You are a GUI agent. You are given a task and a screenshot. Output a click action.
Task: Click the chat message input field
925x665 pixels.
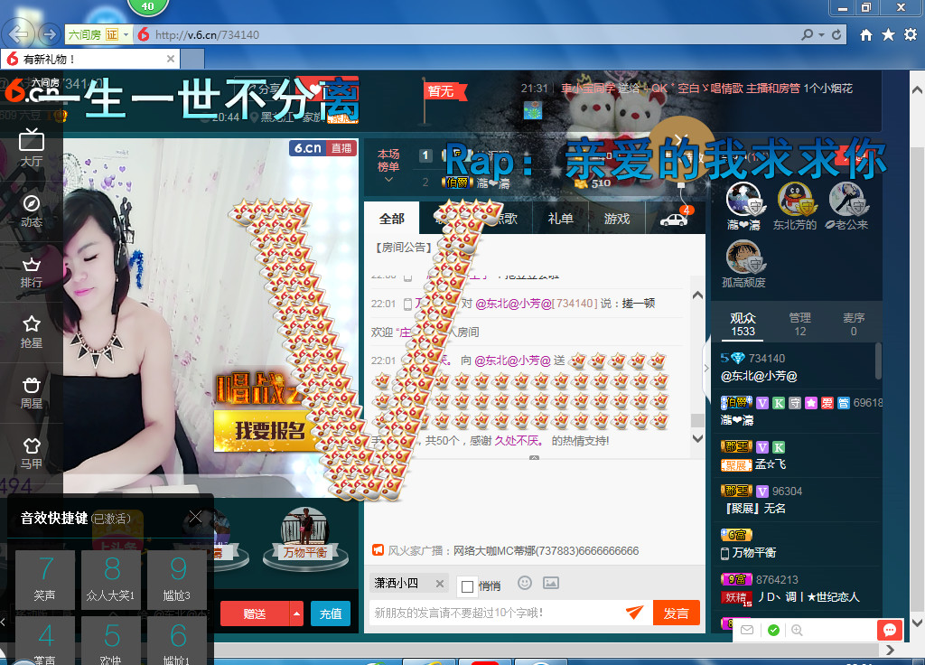click(496, 613)
